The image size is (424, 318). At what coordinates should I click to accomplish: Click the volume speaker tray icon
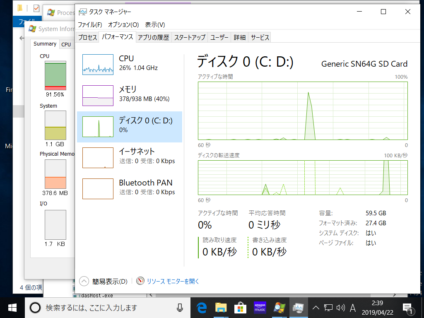pyautogui.click(x=340, y=308)
